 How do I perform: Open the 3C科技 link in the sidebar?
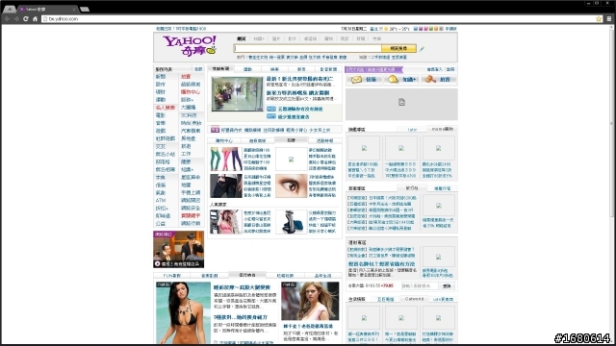pos(189,115)
